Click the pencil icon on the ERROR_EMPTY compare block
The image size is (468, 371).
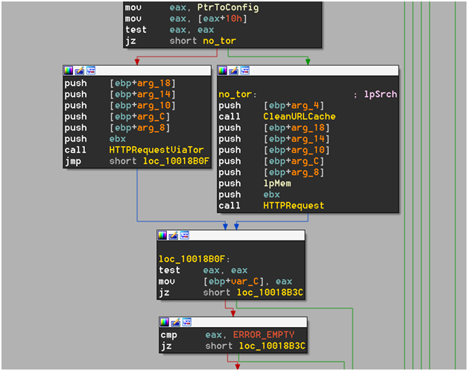click(176, 322)
